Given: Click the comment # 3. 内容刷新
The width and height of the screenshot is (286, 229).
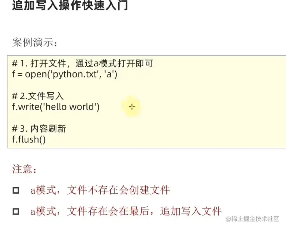Looking at the screenshot, I should (x=39, y=128).
